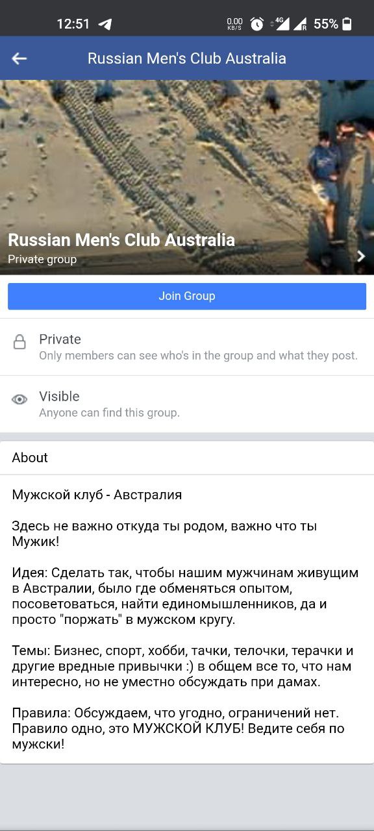This screenshot has width=374, height=831.
Task: Open the Telegram notification icon in status bar
Action: [105, 24]
